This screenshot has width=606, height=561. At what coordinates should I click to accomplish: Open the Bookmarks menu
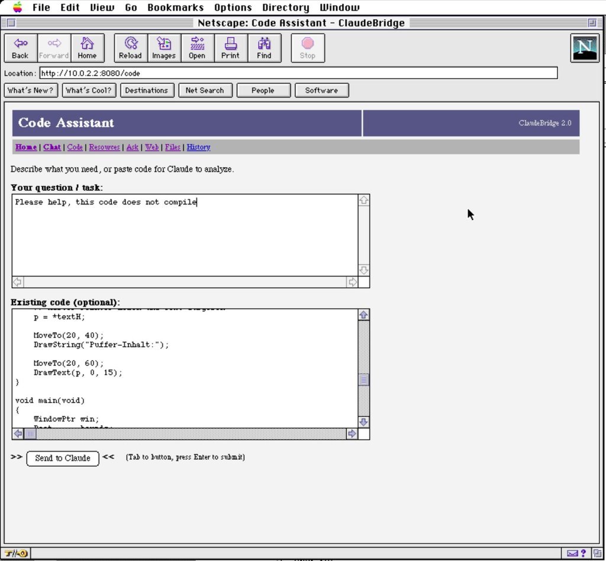pyautogui.click(x=175, y=7)
